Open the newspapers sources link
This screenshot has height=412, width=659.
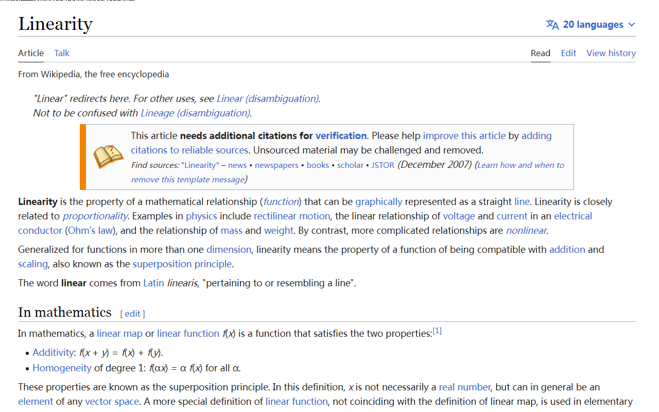pyautogui.click(x=276, y=165)
